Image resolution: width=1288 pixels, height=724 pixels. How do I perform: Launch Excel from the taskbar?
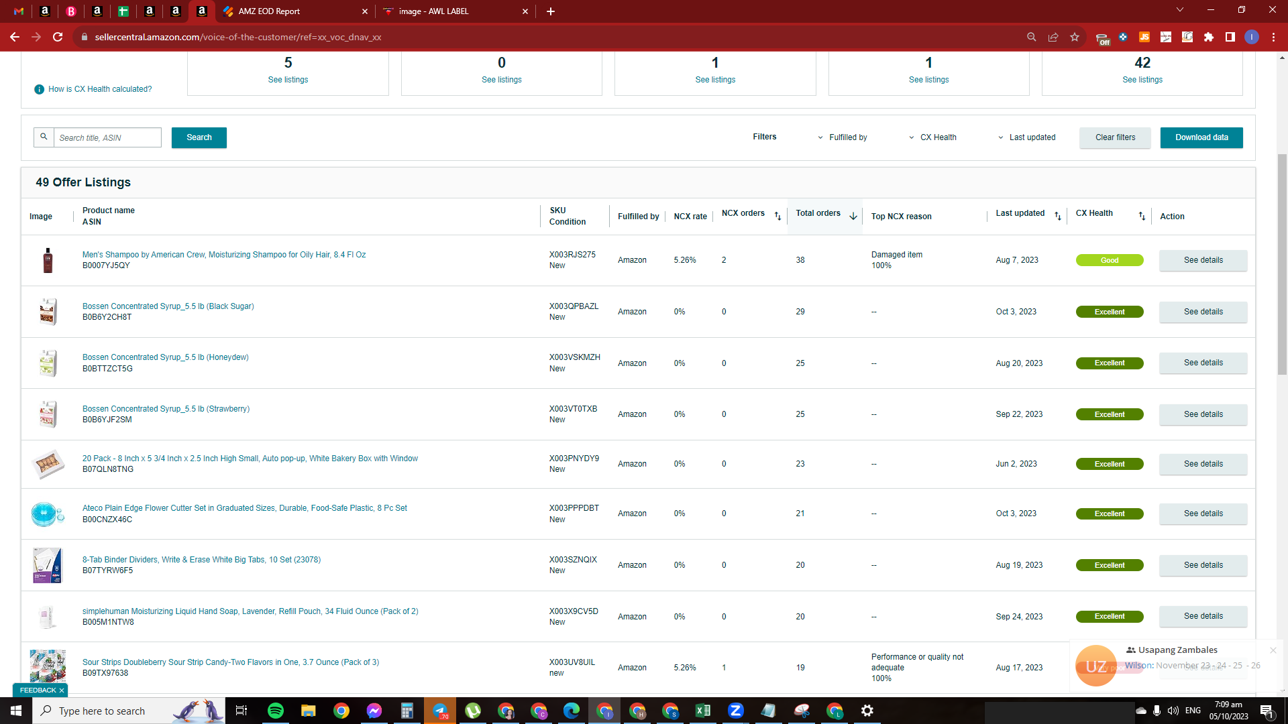tap(703, 711)
